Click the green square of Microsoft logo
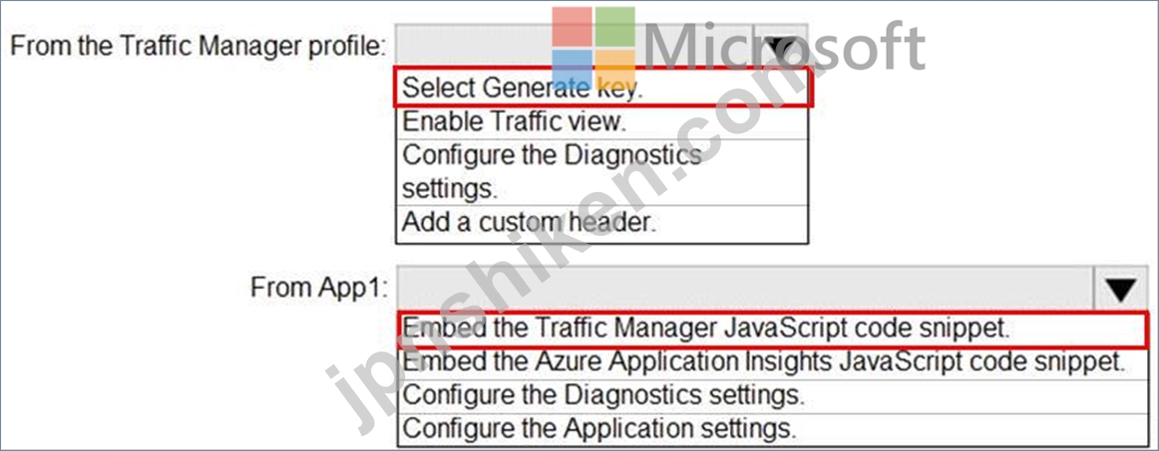1159x451 pixels. pyautogui.click(x=615, y=26)
